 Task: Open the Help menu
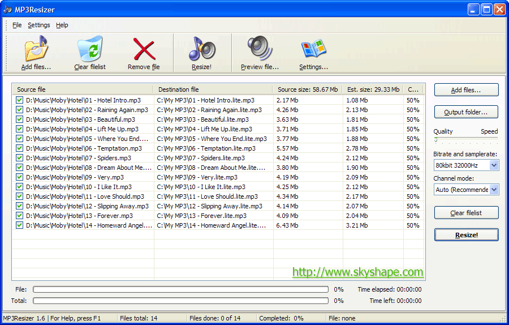pos(62,25)
